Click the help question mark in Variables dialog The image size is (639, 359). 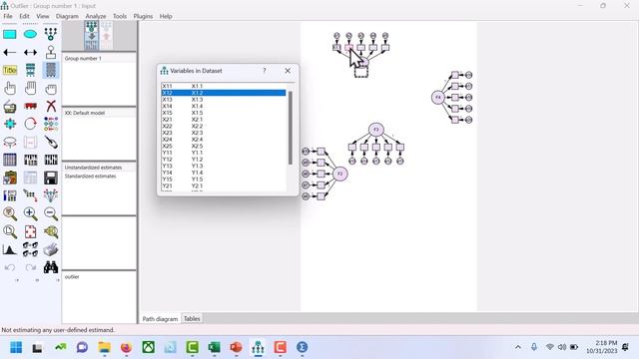click(265, 71)
